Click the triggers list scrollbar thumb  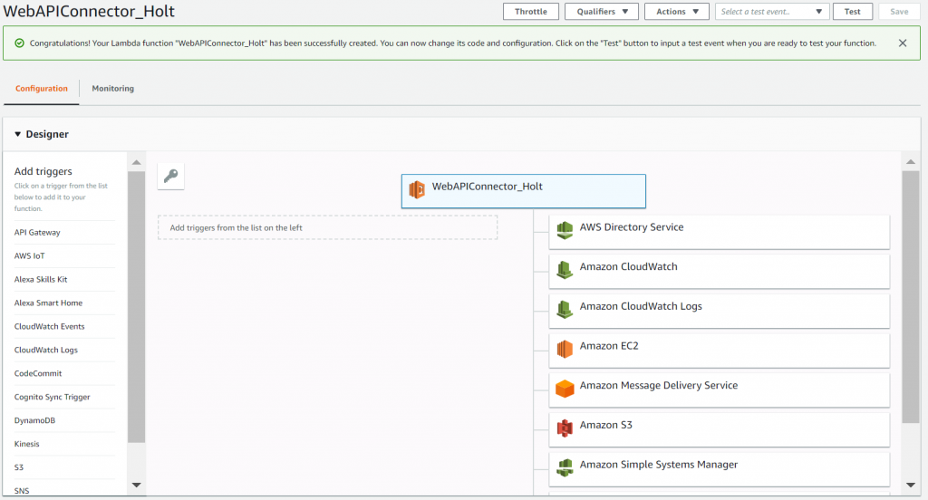137,307
